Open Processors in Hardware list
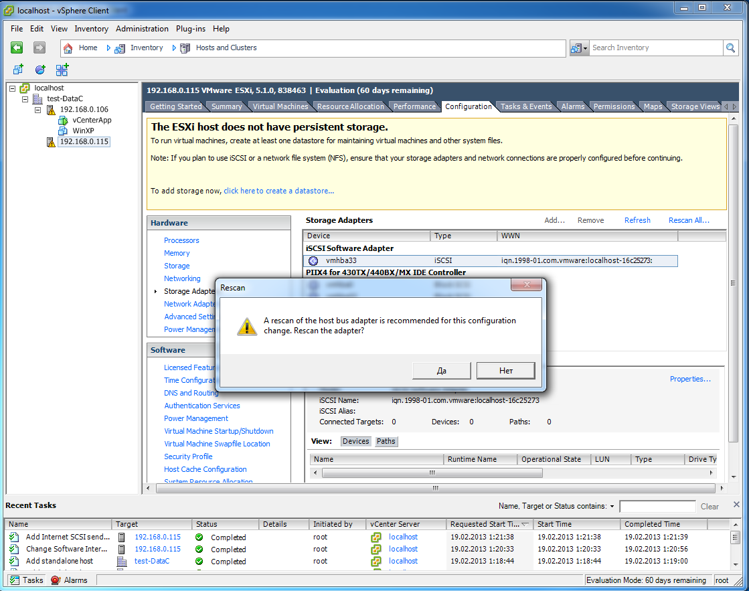The height and width of the screenshot is (591, 749). point(181,240)
